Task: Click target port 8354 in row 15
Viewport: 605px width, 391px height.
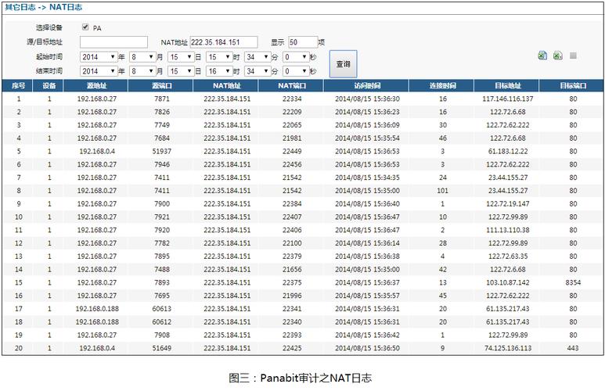Action: coord(573,282)
